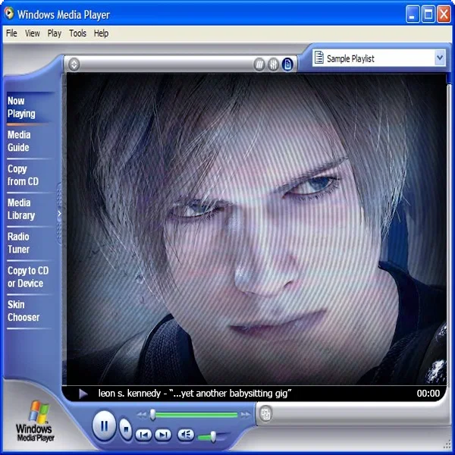Click the track title 'leon s. kennedy'
This screenshot has width=455, height=455.
(129, 394)
